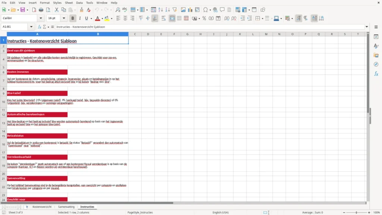Open the Function Wizard fx icon
Viewport: 382px width, 215px height.
pyautogui.click(x=40, y=27)
